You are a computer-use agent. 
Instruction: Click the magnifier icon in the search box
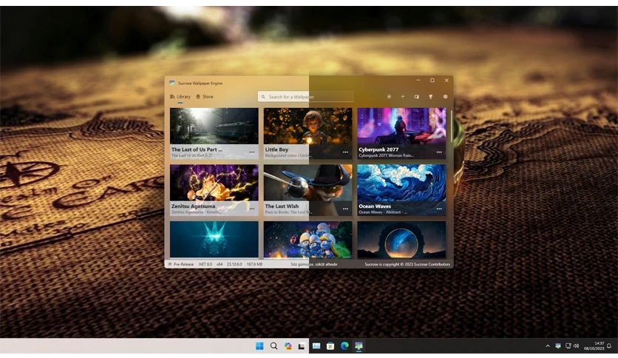[x=263, y=97]
